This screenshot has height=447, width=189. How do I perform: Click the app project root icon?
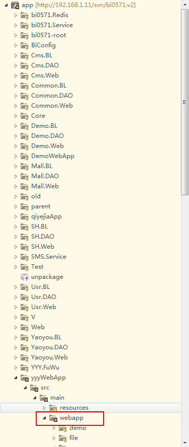15,5
